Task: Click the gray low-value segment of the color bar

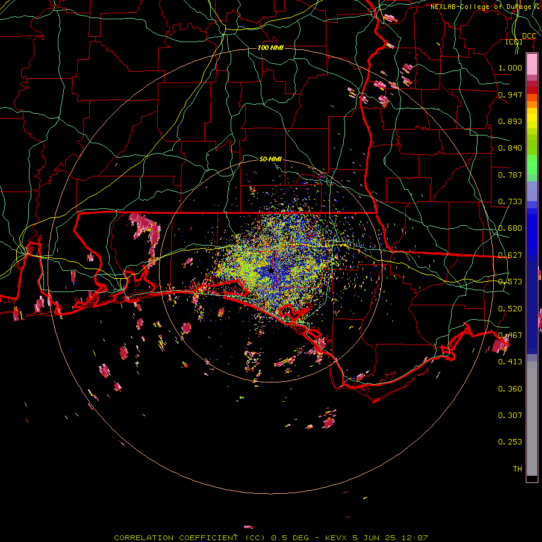Action: [532, 419]
